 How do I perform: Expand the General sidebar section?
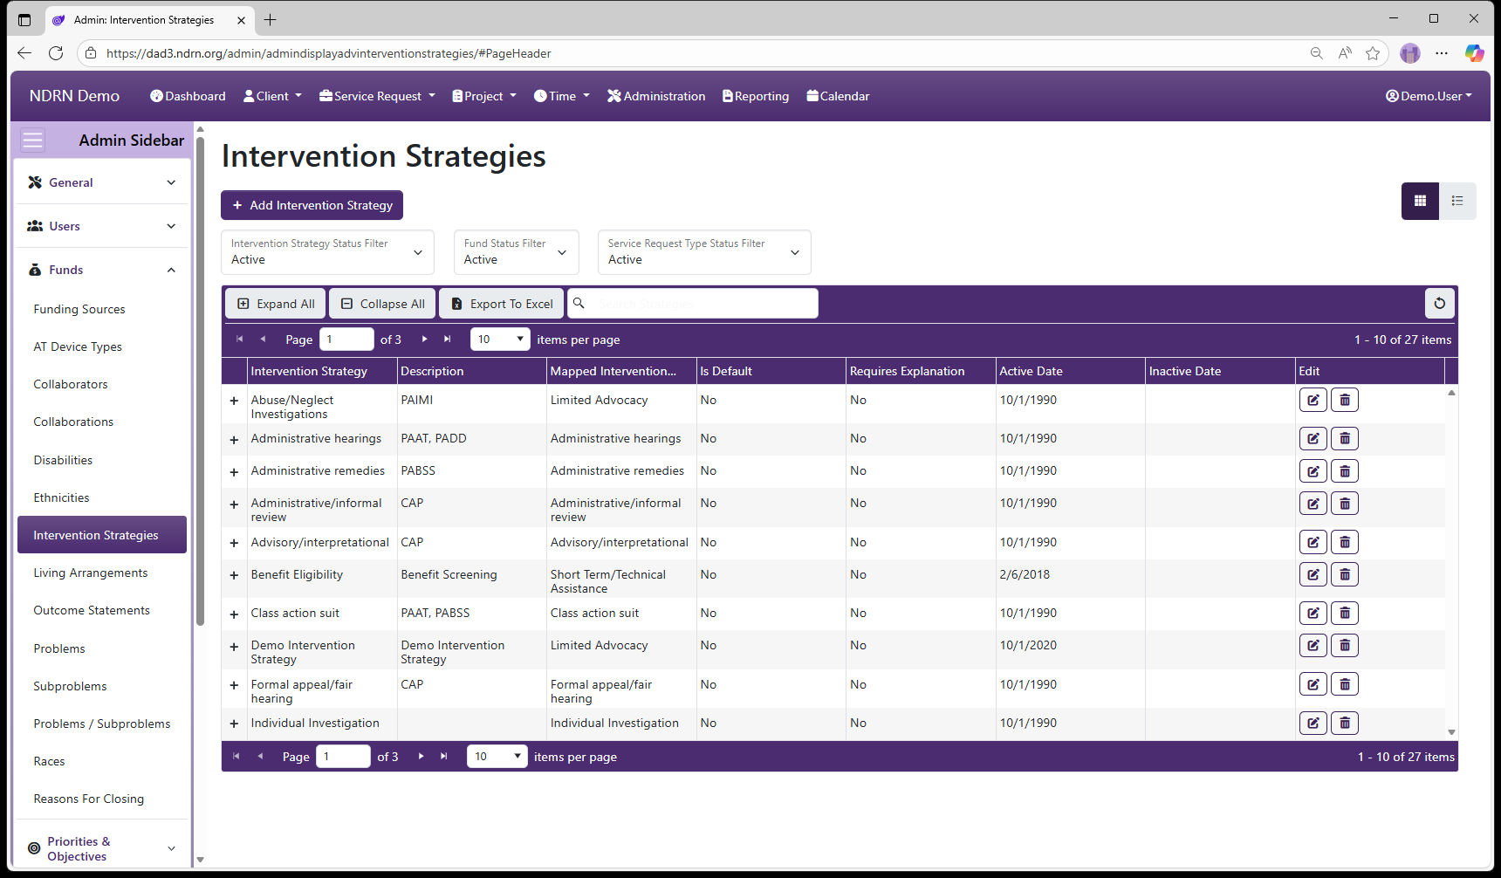pos(102,182)
